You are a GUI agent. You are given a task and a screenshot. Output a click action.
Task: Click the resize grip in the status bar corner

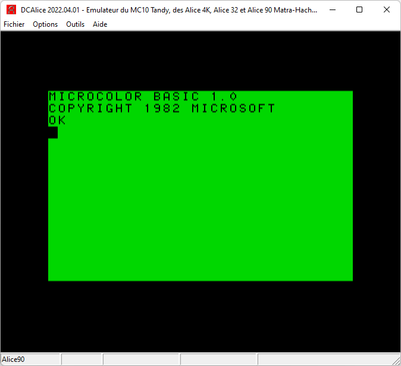pyautogui.click(x=396, y=361)
